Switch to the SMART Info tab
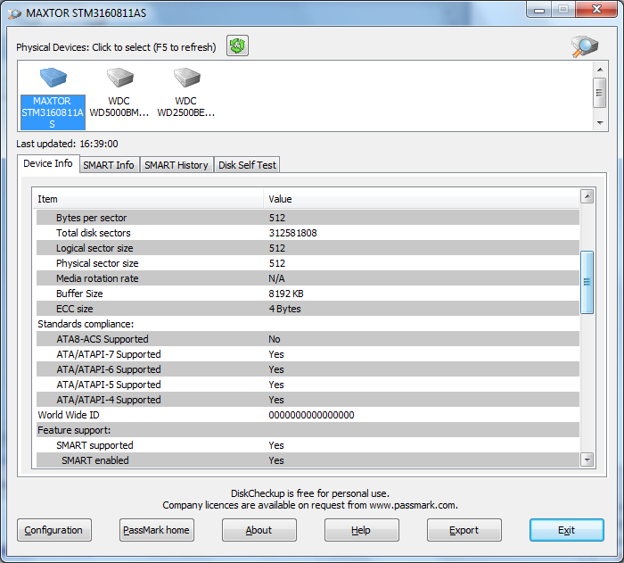 109,165
